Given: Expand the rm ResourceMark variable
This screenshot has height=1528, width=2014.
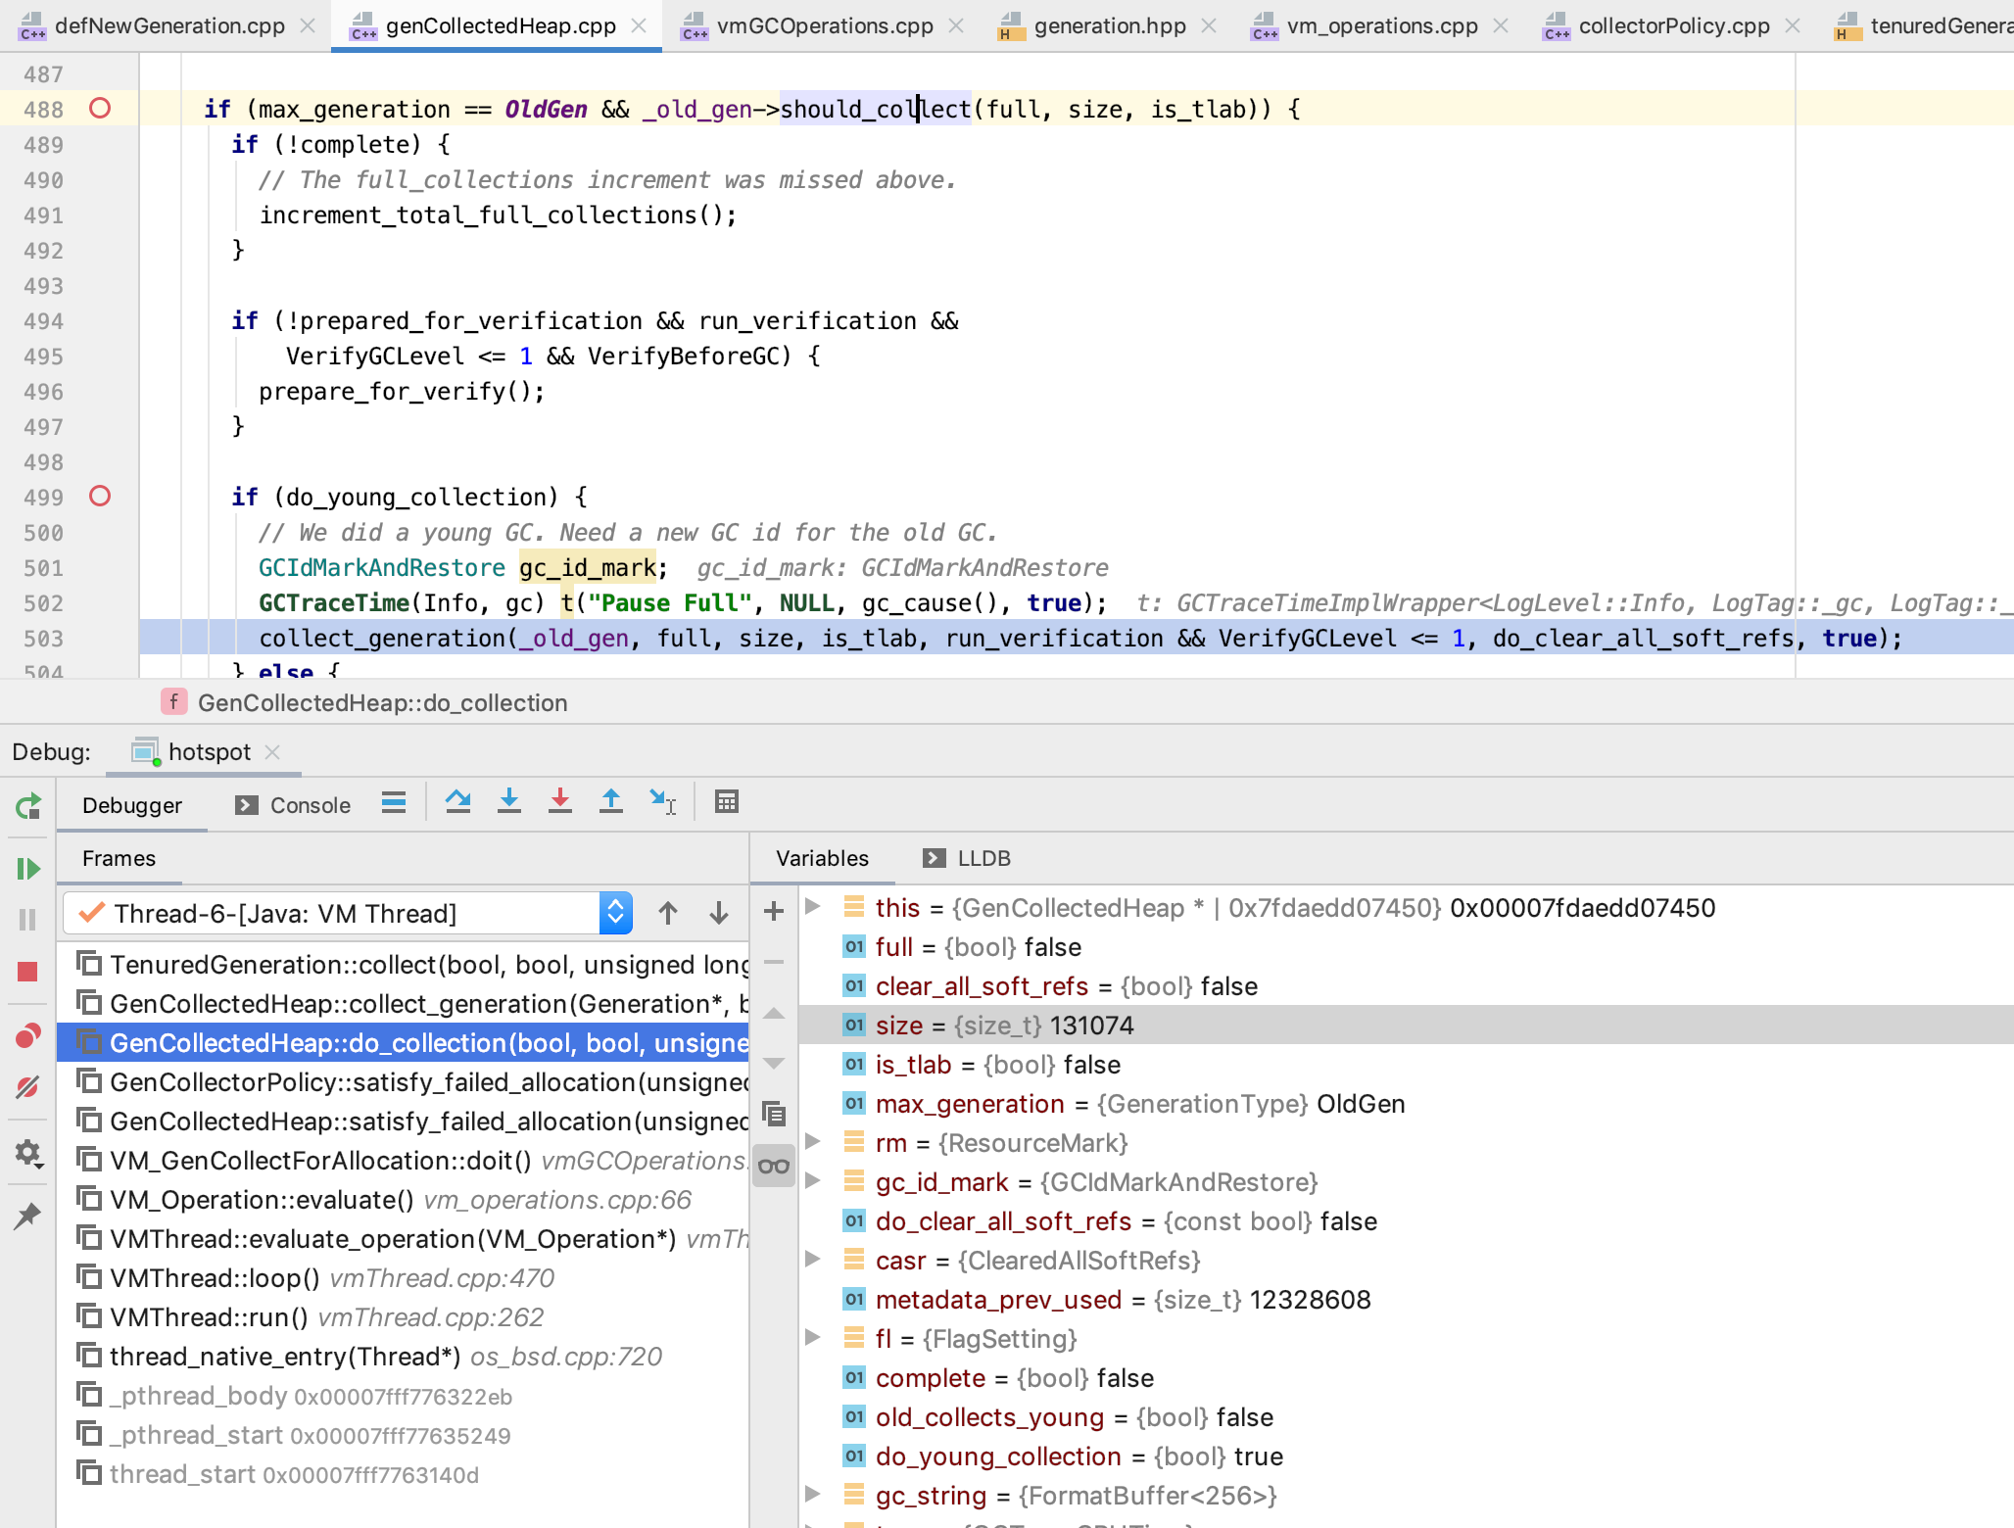Looking at the screenshot, I should [813, 1142].
